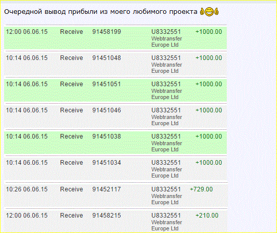Viewport: 277px width, 233px height.
Task: Click transaction number 91451046
Action: (x=107, y=110)
